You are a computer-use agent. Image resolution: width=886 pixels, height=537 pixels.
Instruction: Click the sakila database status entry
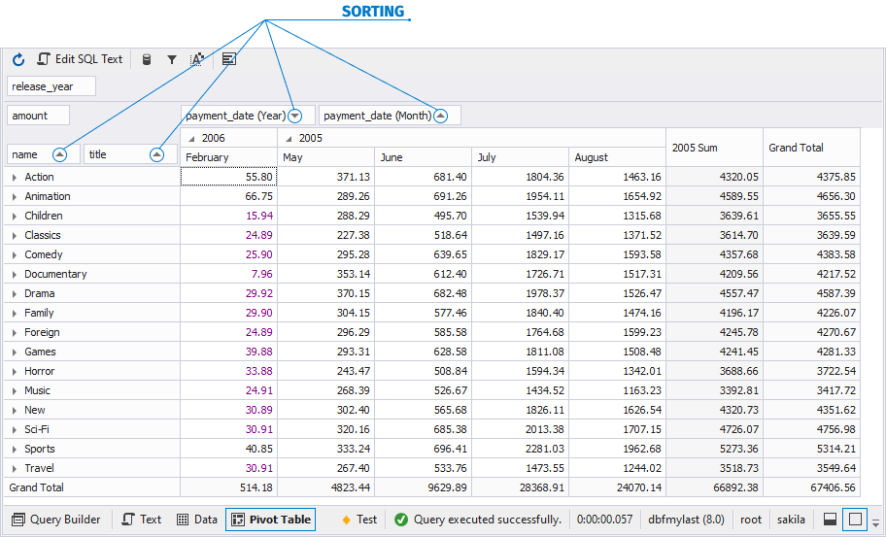pos(791,520)
